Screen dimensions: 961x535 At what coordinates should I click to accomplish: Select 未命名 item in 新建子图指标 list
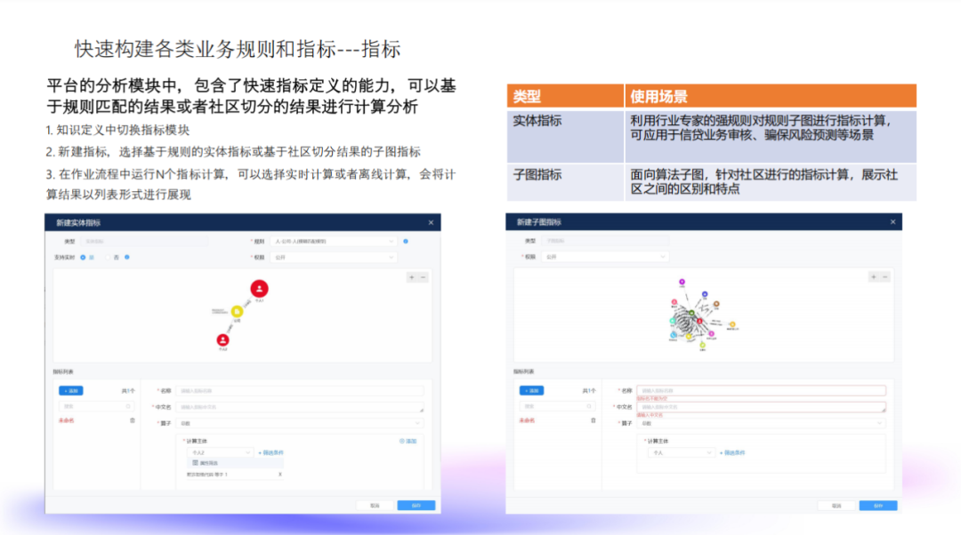click(x=527, y=420)
